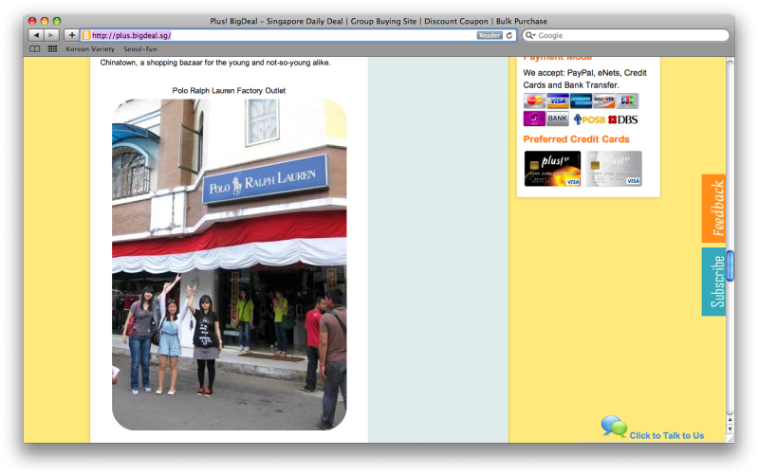758x475 pixels.
Task: Click the POSB bank logo
Action: pos(589,119)
